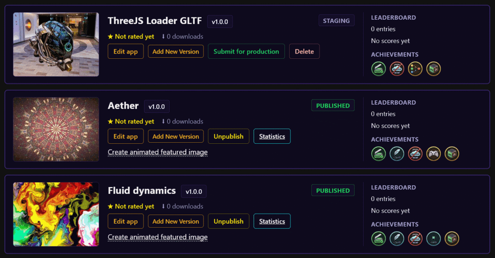This screenshot has height=258, width=495.
Task: Create animated featured image for Aether
Action: [158, 152]
